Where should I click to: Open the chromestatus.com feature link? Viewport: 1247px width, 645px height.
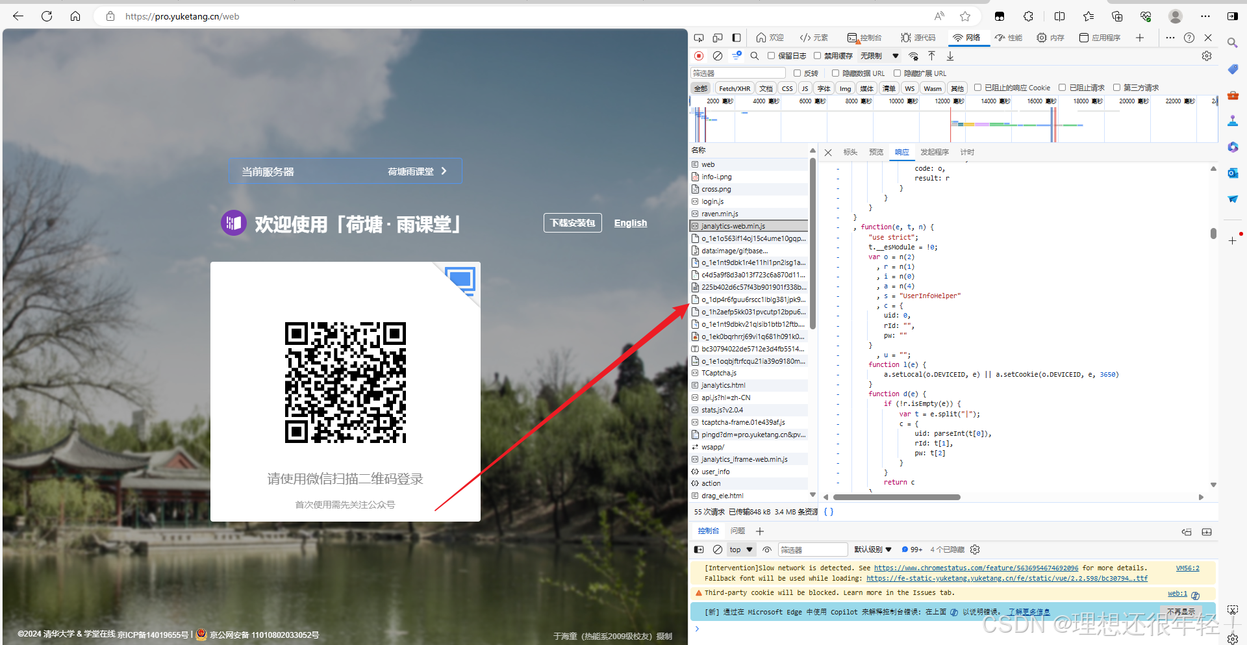point(976,568)
